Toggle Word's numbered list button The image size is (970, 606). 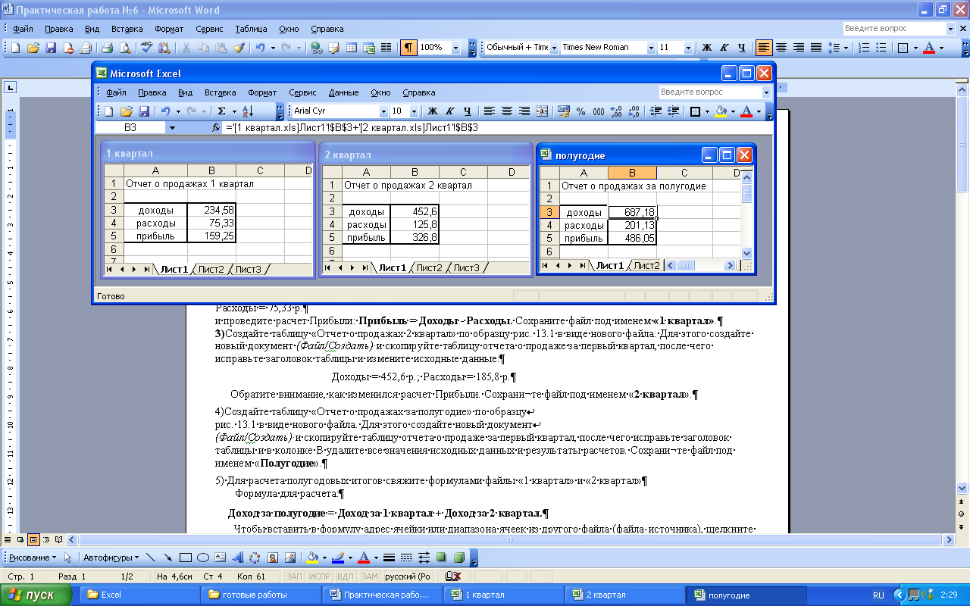[862, 47]
